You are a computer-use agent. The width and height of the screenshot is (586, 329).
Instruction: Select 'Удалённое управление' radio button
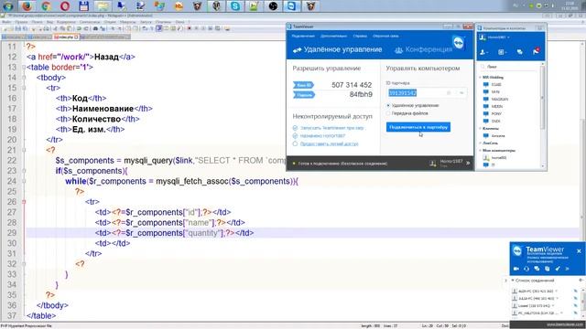(x=388, y=106)
